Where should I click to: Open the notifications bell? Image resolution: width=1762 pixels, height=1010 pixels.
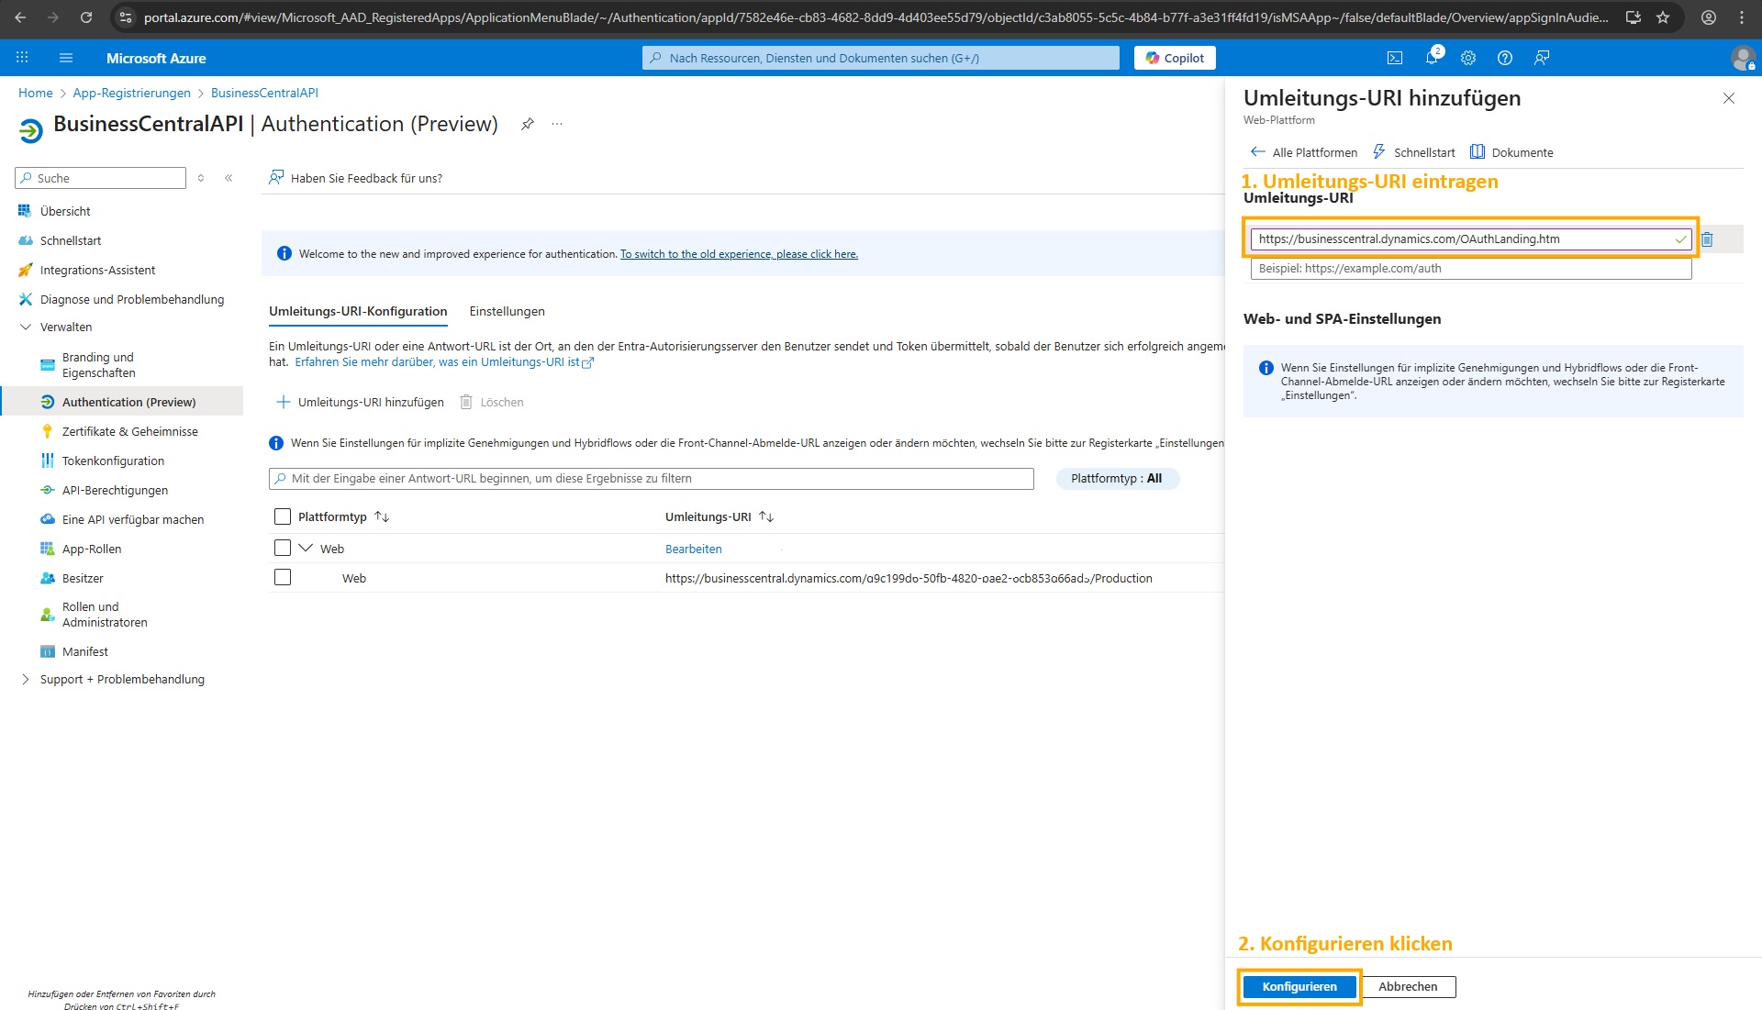pos(1432,58)
